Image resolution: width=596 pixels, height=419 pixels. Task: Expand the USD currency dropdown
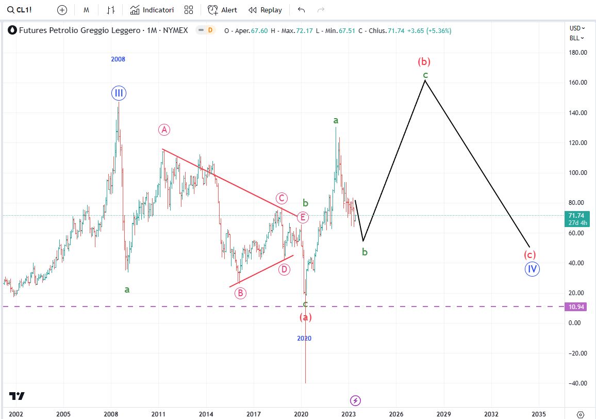tap(577, 28)
